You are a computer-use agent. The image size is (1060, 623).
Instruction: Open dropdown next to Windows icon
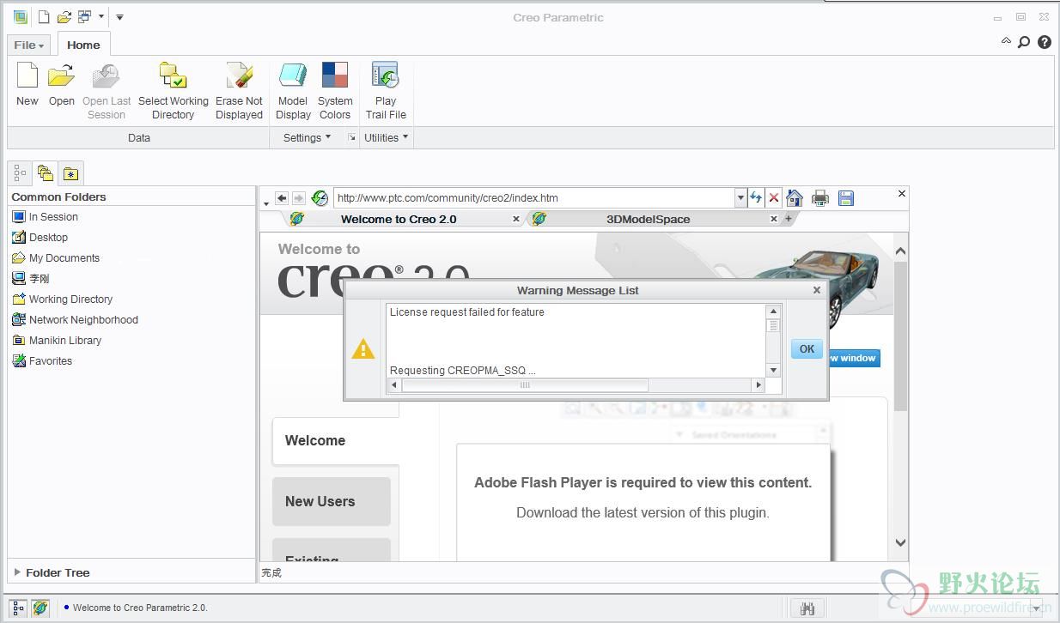[x=101, y=16]
